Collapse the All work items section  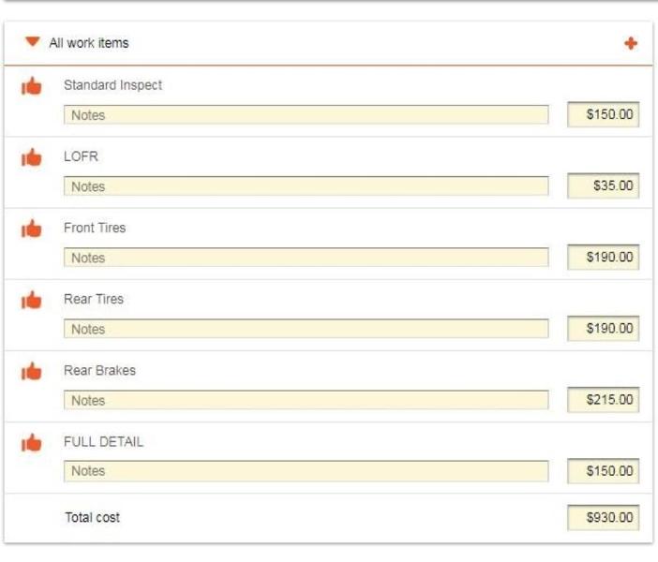[x=33, y=42]
